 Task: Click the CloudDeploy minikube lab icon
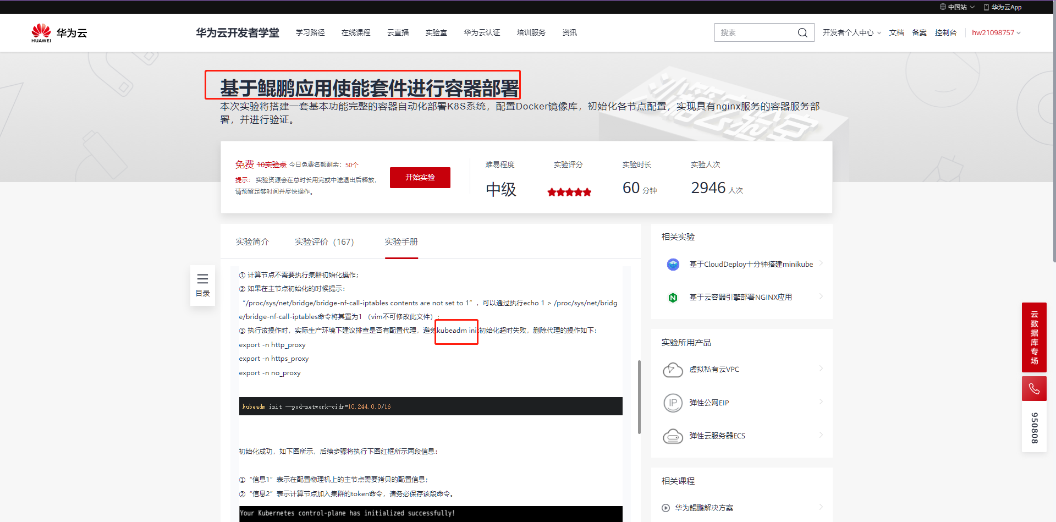click(673, 265)
